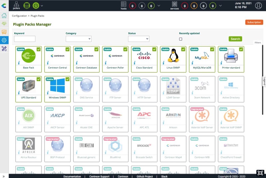Screen dimensions: 266x178
Task: Click the orange Subscription button
Action: 254,22
